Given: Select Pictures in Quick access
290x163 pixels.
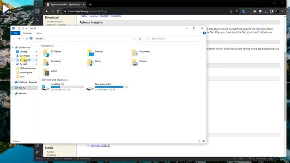Looking at the screenshot, I should click(x=23, y=64).
